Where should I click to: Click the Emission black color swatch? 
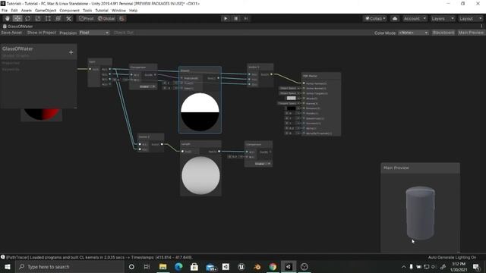tap(291, 108)
